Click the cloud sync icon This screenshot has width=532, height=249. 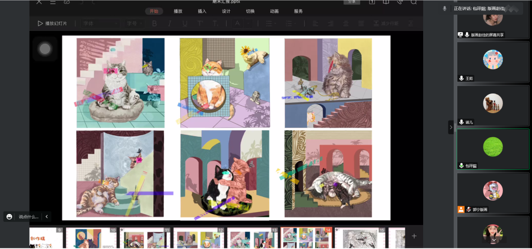[x=67, y=1]
